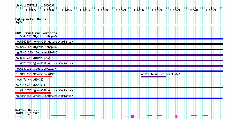
Task: Click the RefSeq Genes track title
Action: (26, 110)
